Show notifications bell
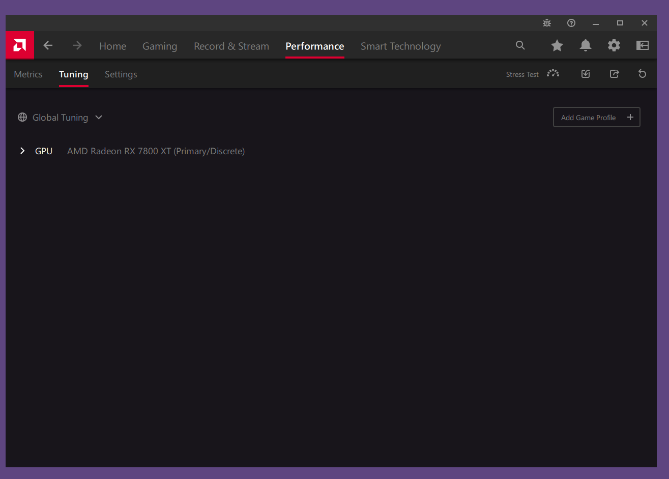Viewport: 669px width, 479px height. click(586, 46)
